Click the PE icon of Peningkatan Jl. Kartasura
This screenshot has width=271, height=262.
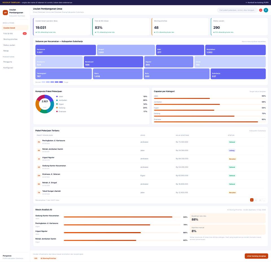click(x=39, y=142)
